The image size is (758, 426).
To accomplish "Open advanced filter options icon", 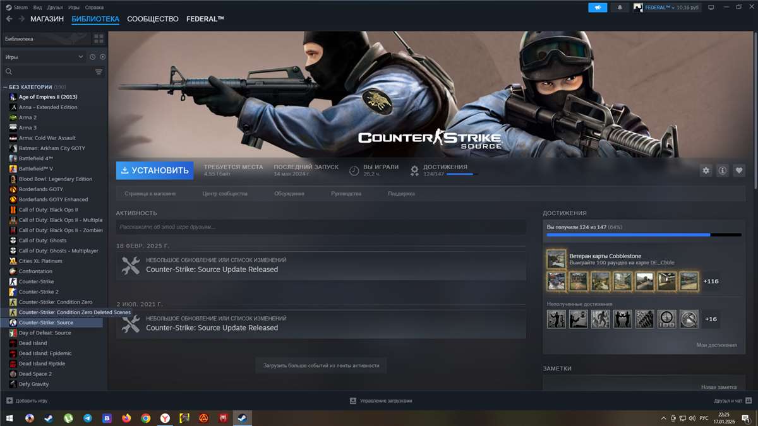I will coord(99,72).
